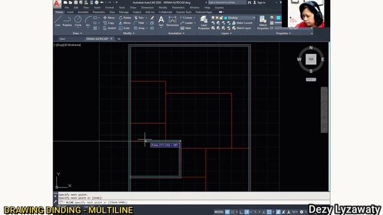Switch to the Start document tab
Image resolution: width=383 pixels, height=215 pixels.
coord(62,39)
